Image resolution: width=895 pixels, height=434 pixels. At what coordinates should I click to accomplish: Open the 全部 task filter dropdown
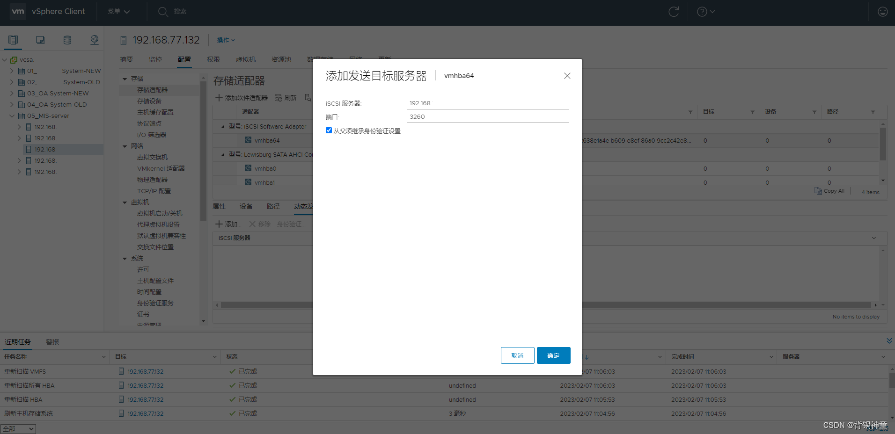coord(18,428)
